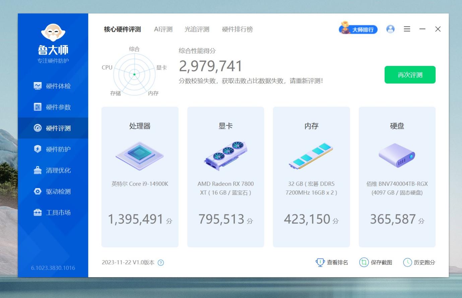Click the 内存 card title
The width and height of the screenshot is (462, 298).
pyautogui.click(x=311, y=126)
